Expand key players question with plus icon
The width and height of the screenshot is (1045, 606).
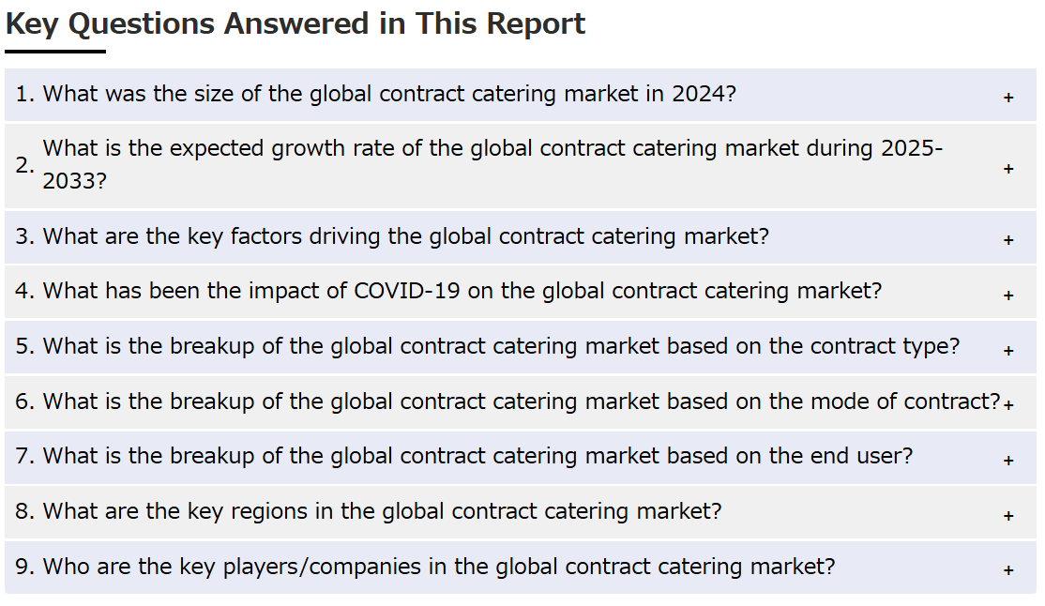[1008, 570]
